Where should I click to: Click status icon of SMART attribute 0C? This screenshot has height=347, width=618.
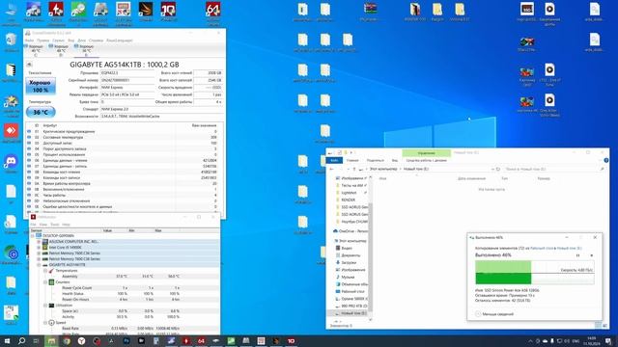click(29, 195)
